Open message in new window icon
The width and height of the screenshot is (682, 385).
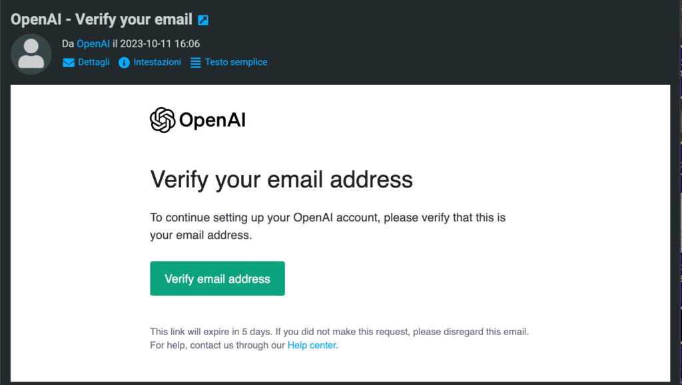[204, 20]
